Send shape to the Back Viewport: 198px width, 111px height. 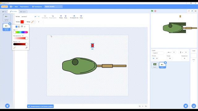[x=81, y=17]
